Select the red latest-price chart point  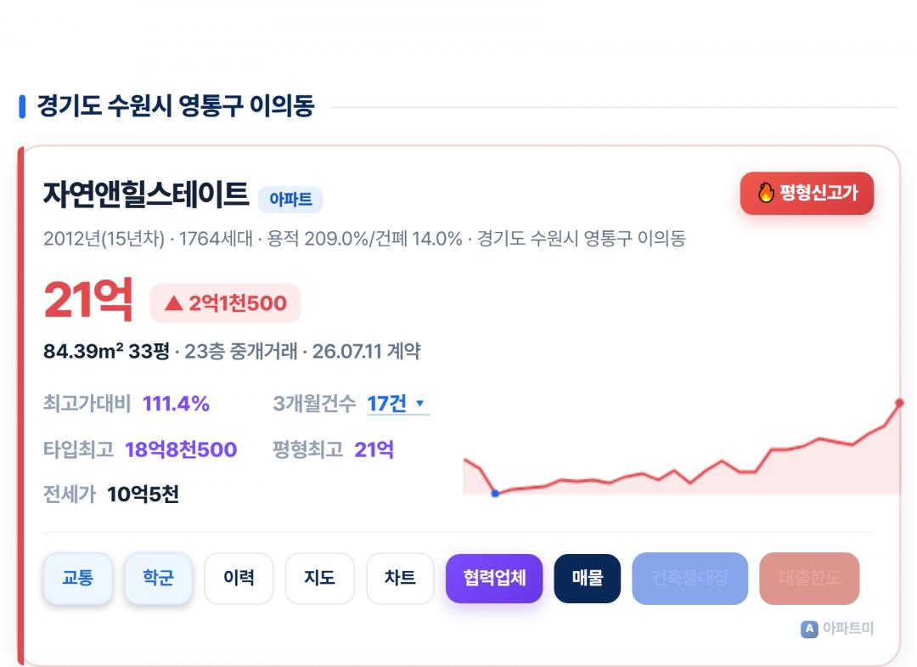(x=899, y=403)
